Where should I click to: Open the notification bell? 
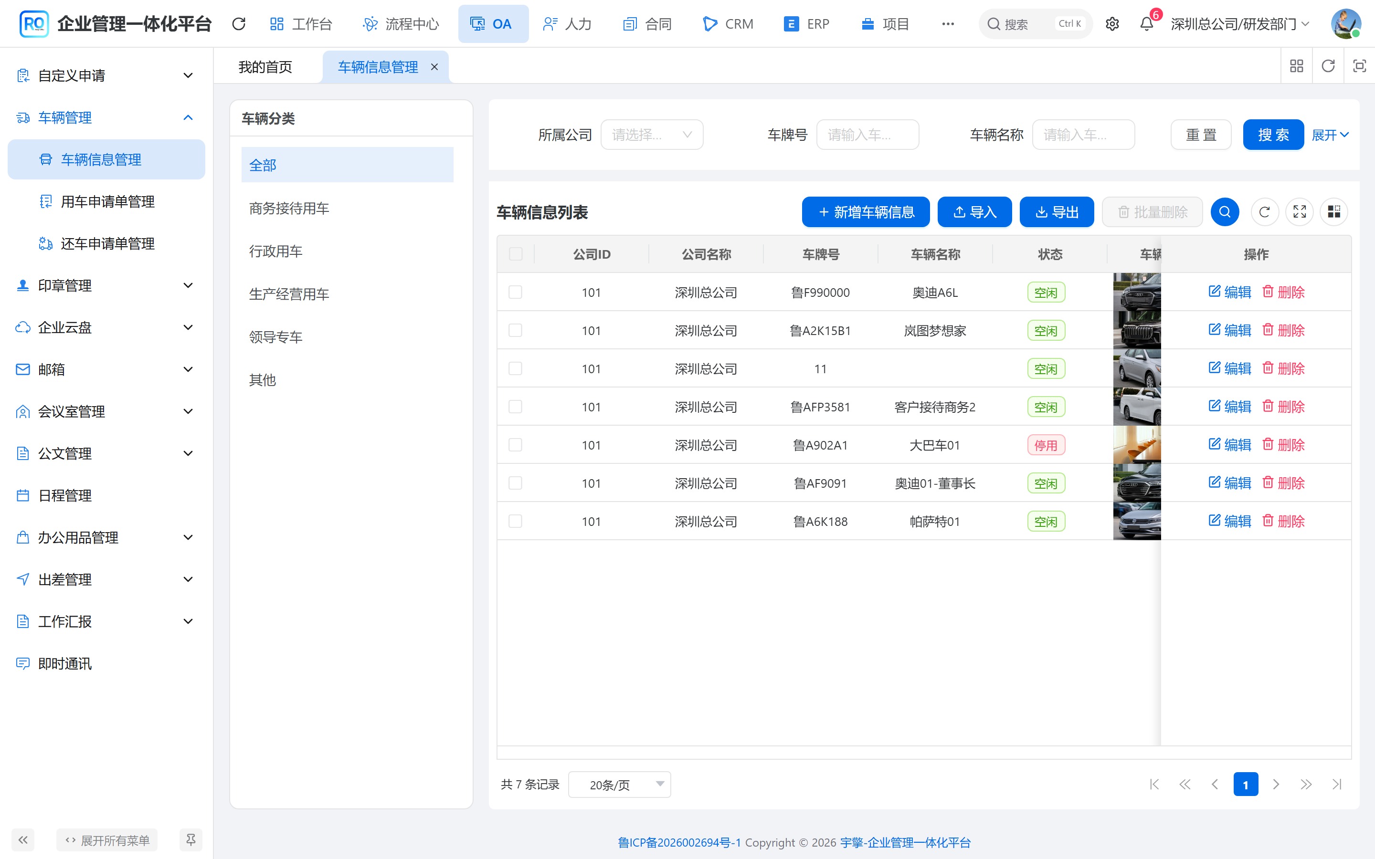pyautogui.click(x=1147, y=24)
